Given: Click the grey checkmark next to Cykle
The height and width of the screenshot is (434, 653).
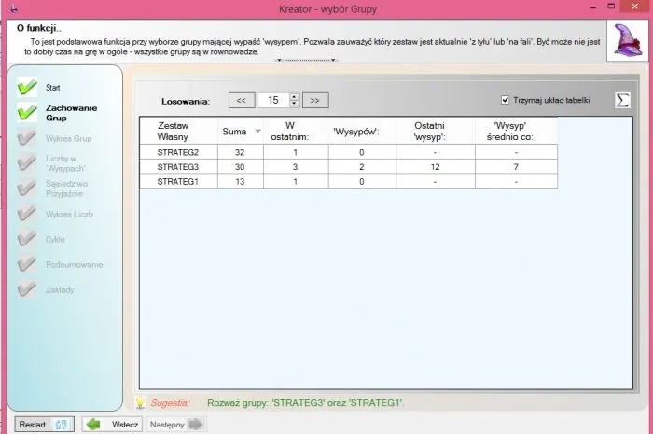Looking at the screenshot, I should [27, 239].
